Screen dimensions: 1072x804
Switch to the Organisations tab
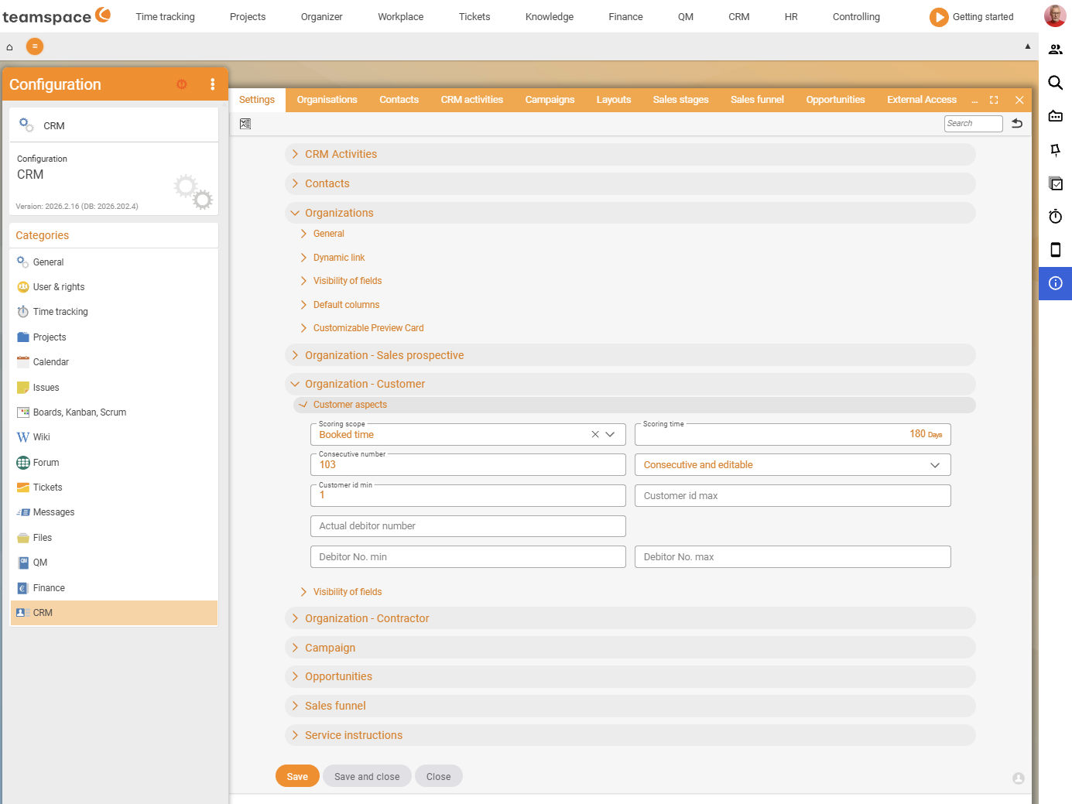coord(327,100)
